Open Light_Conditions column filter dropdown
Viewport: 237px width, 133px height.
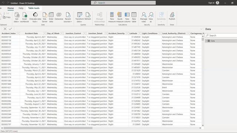tap(160, 33)
